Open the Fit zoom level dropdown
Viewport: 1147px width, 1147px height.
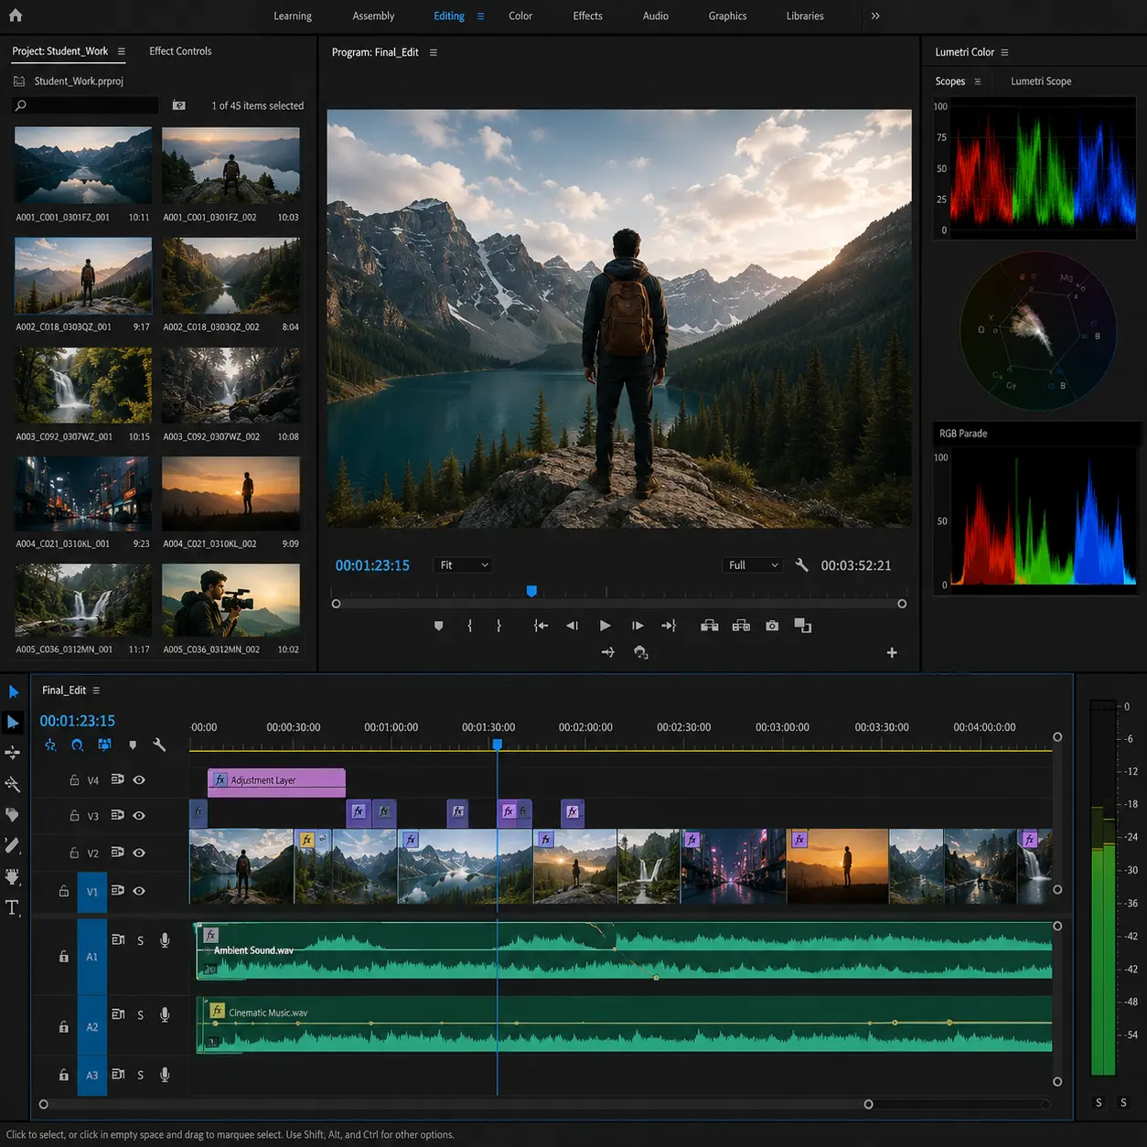(463, 565)
